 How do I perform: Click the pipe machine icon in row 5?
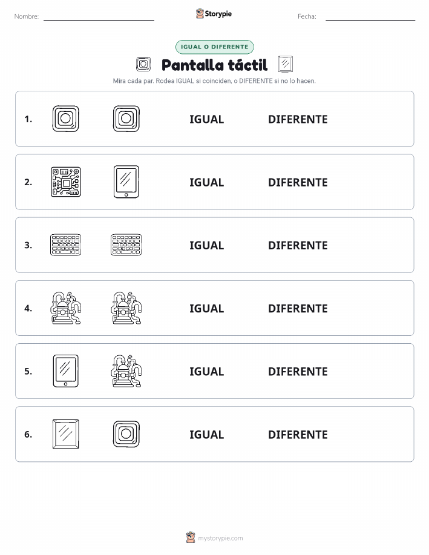click(126, 371)
